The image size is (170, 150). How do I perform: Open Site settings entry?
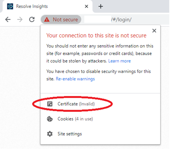tap(100, 134)
